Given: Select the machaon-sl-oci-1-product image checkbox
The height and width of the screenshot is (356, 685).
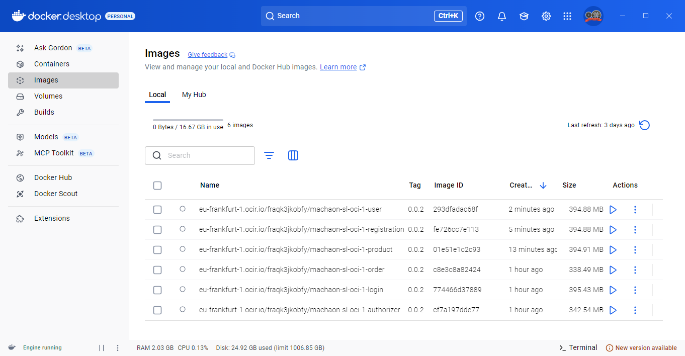Looking at the screenshot, I should tap(157, 250).
